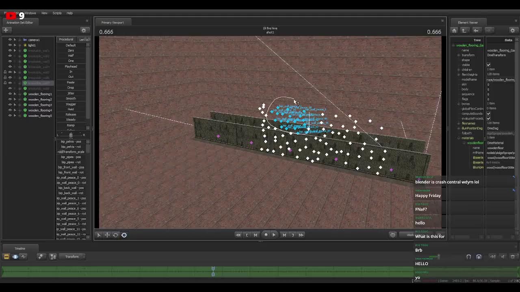Jump to the first frame of the shot

click(238, 235)
